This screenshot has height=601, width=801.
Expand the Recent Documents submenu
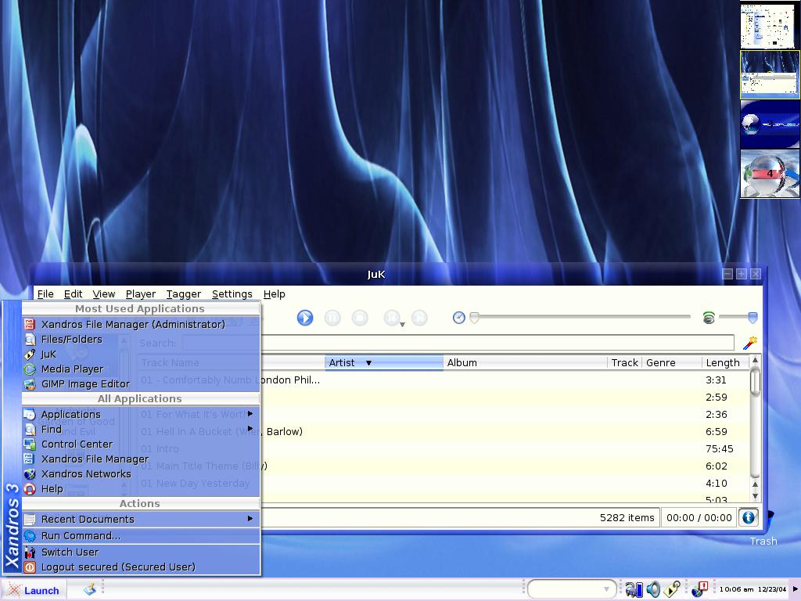click(x=141, y=520)
